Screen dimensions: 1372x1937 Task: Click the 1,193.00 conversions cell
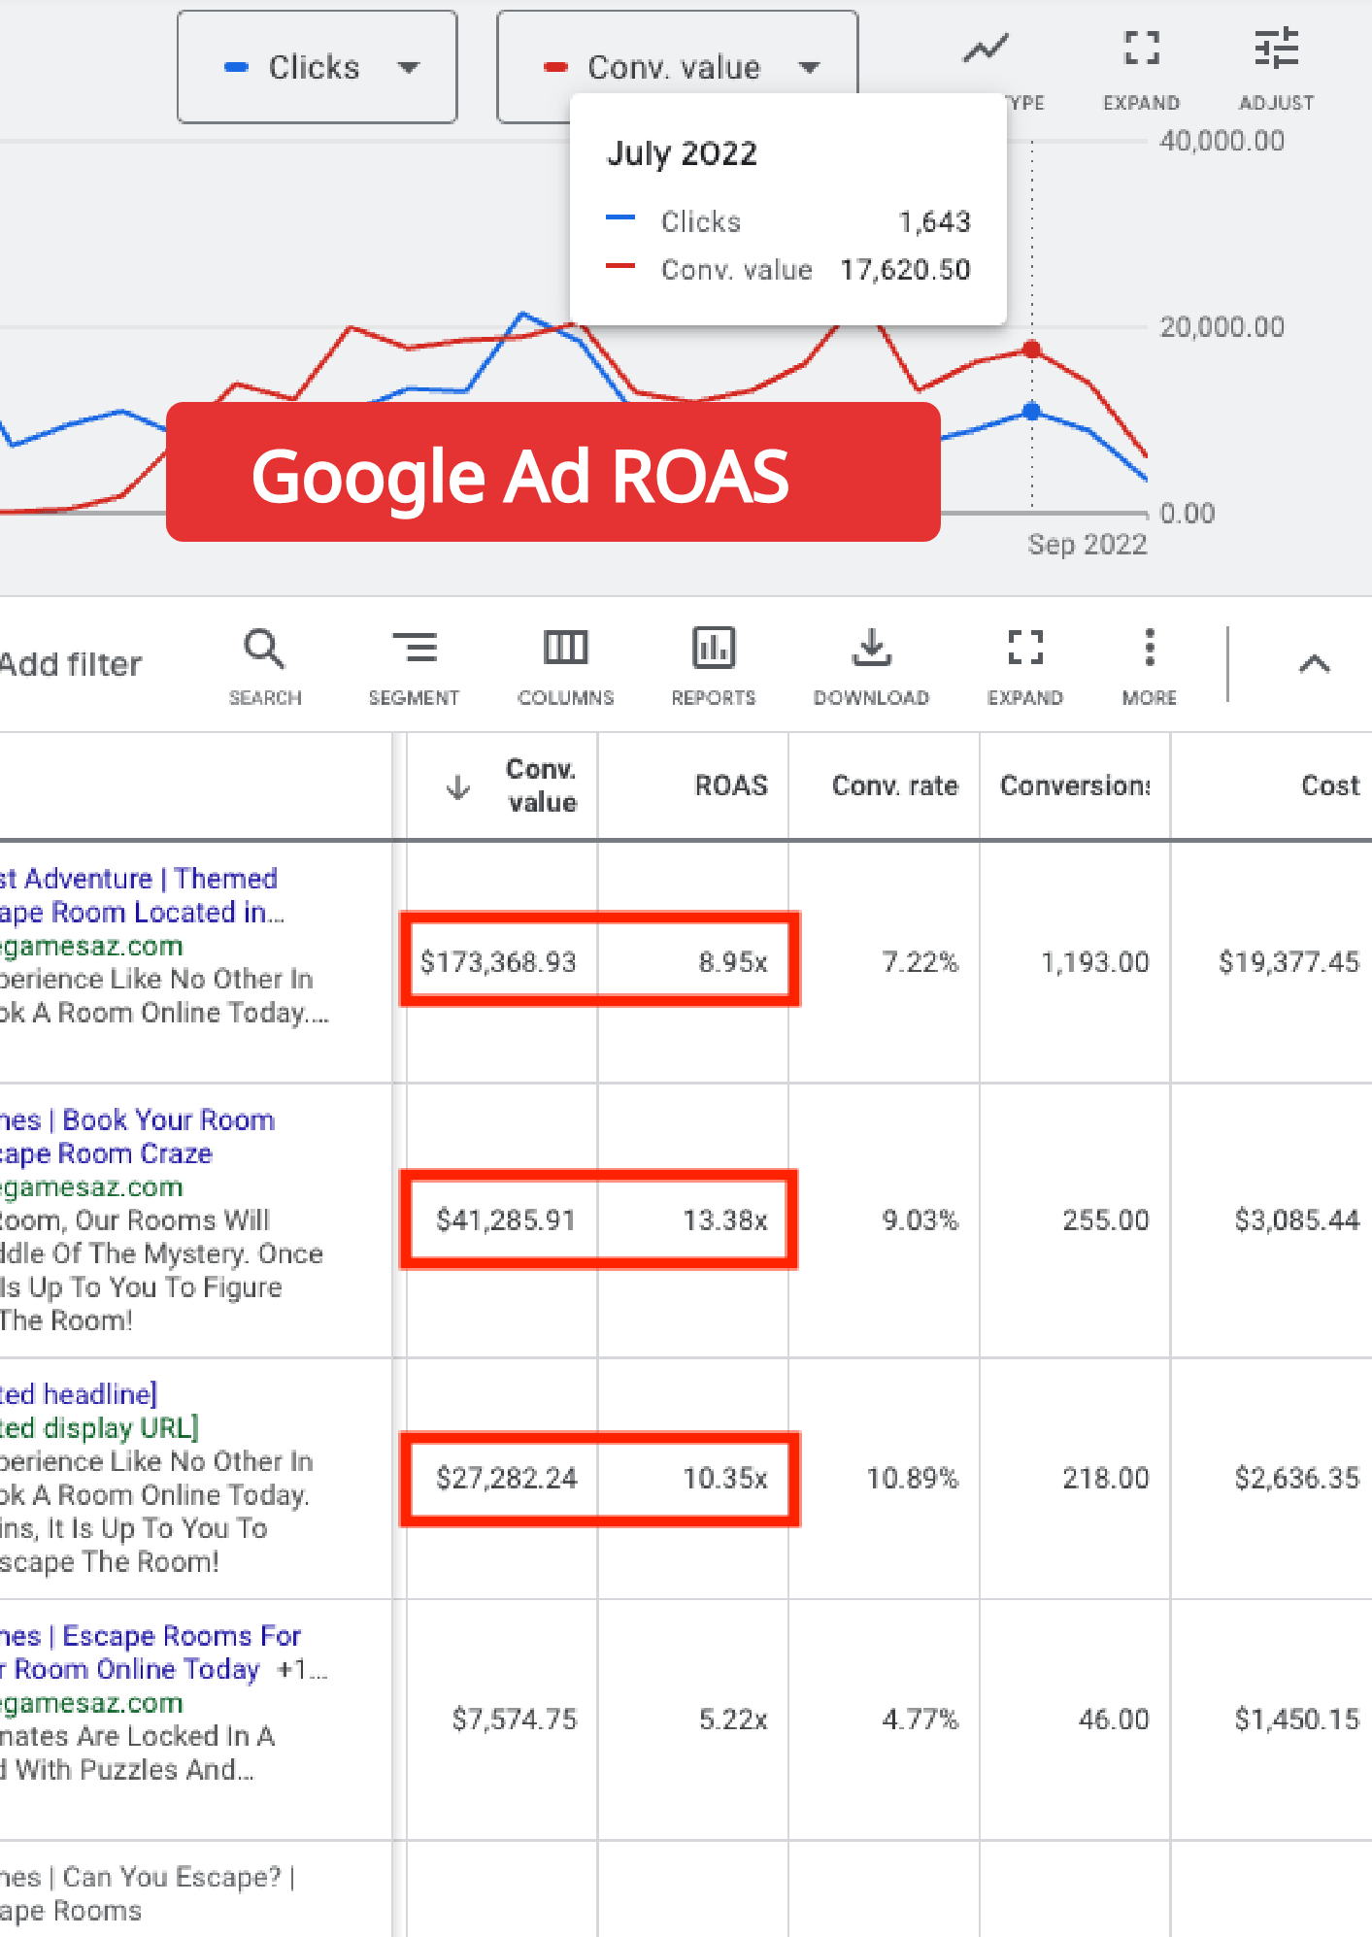pyautogui.click(x=1095, y=962)
